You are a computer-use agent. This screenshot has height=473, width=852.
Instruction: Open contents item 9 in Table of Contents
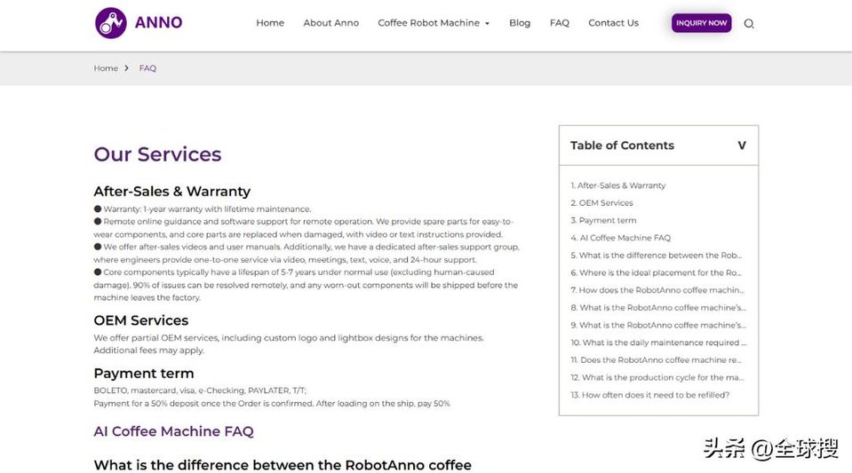pyautogui.click(x=658, y=324)
